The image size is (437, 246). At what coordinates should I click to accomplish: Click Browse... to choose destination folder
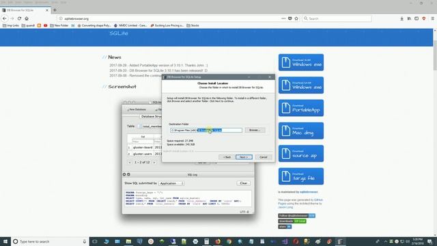point(255,130)
